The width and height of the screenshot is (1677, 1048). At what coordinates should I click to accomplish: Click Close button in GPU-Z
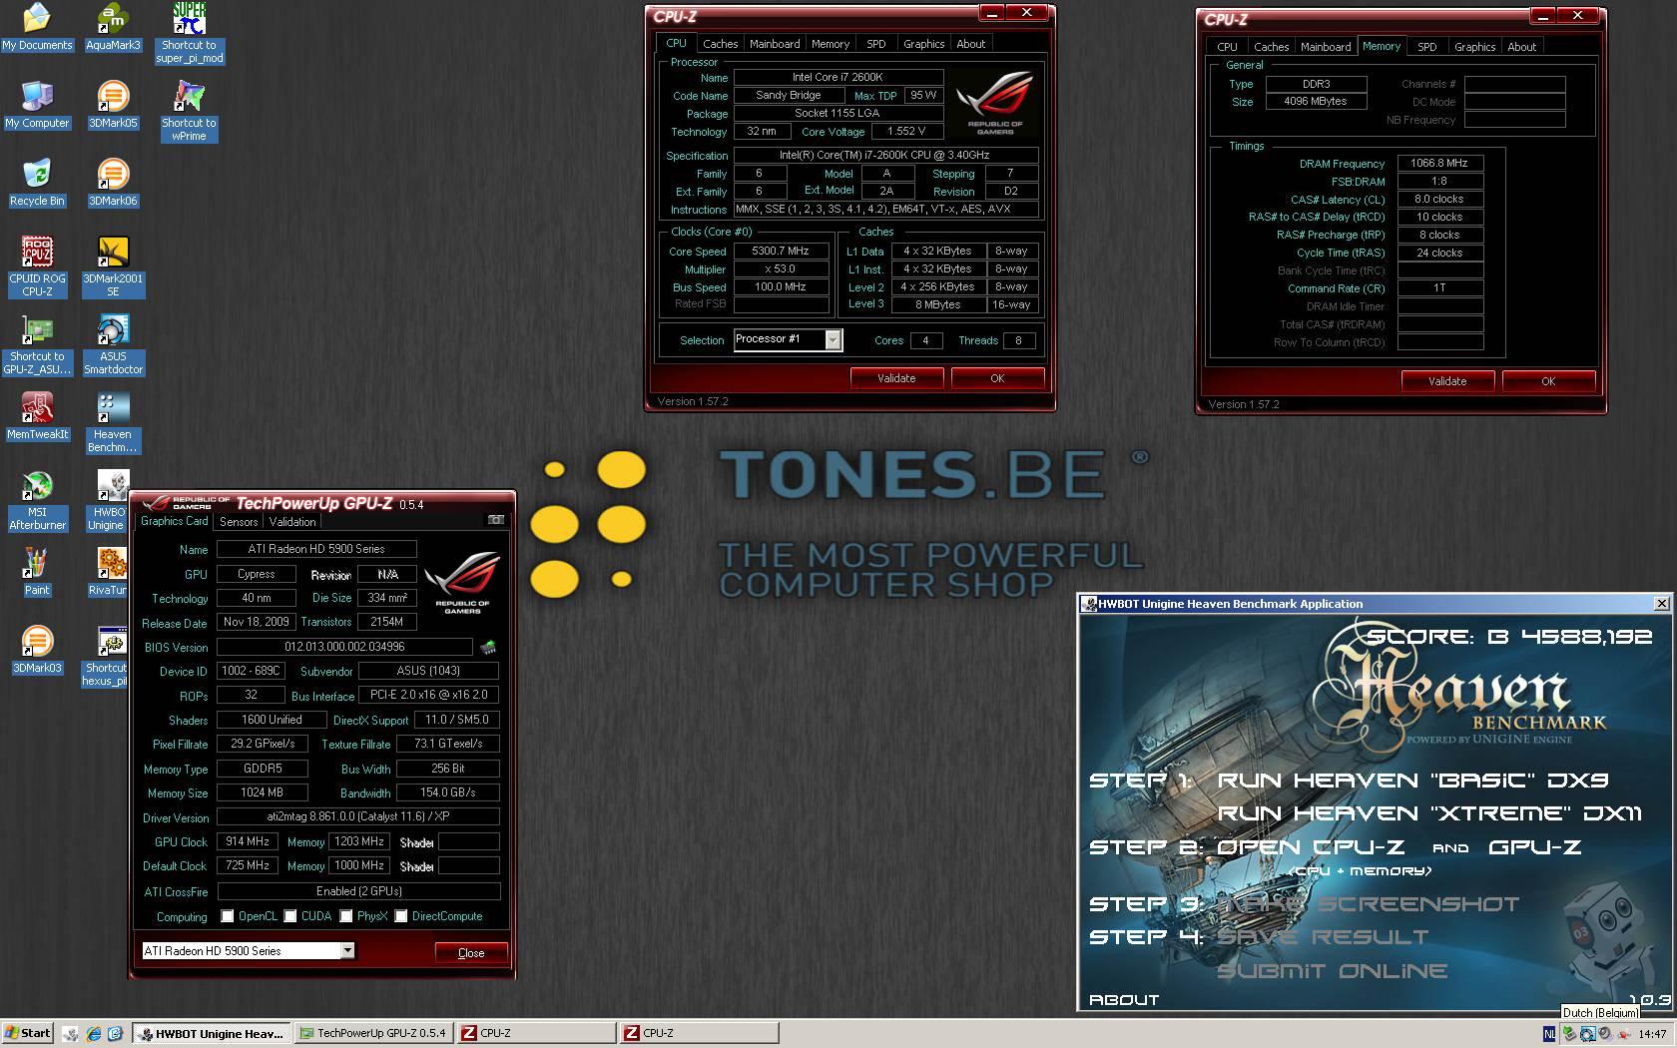(471, 953)
